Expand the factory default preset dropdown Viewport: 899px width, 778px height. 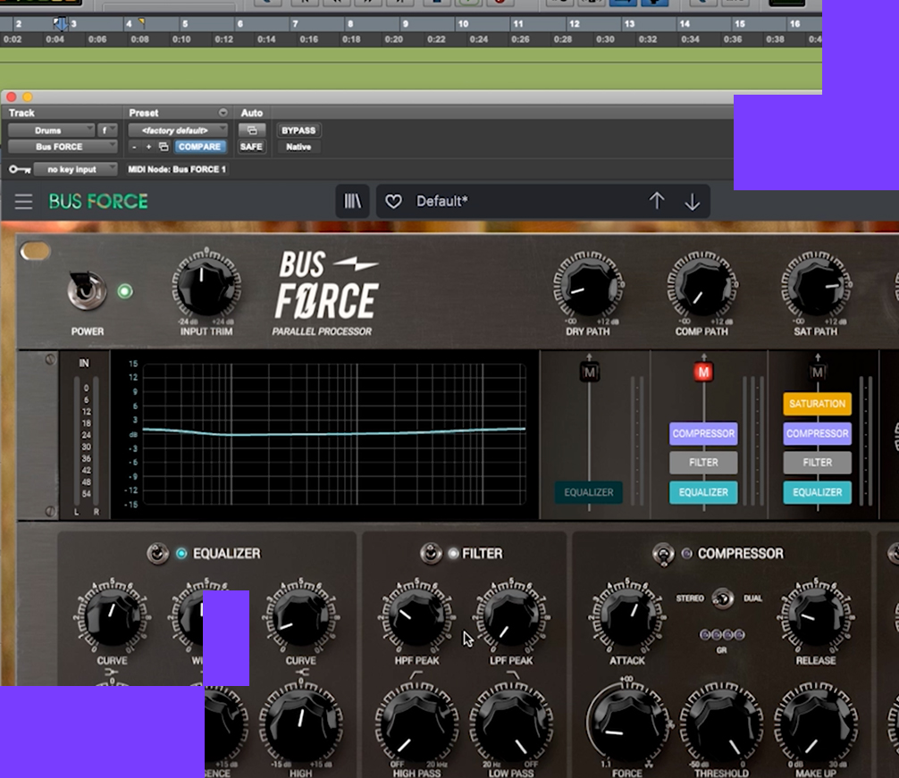[178, 130]
